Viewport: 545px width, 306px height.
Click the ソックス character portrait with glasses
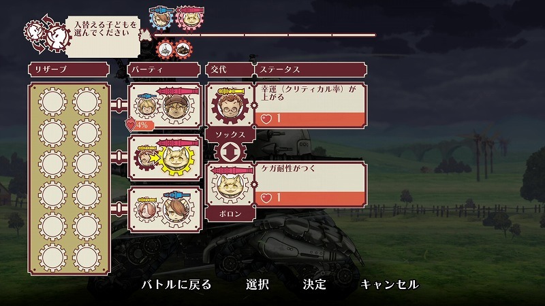230,107
